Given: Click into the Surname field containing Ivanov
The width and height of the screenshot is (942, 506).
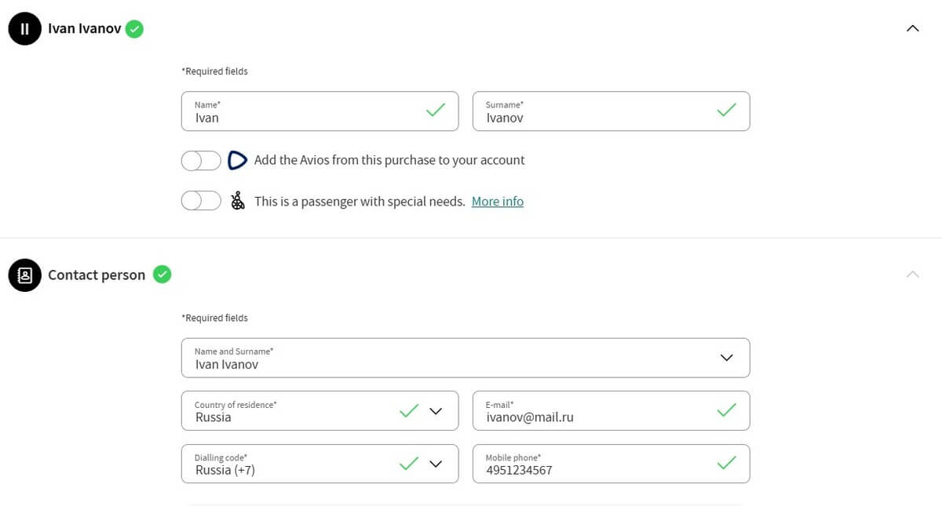Looking at the screenshot, I should [611, 111].
